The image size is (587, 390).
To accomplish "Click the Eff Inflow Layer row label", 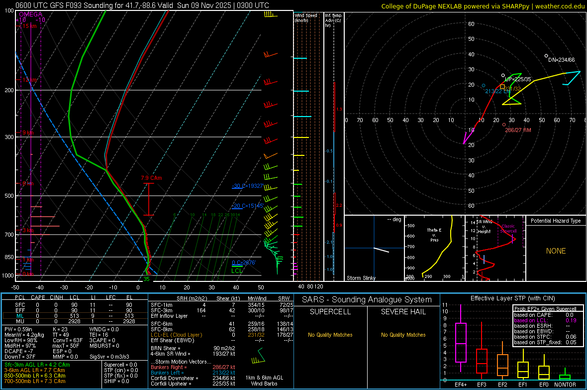I will pyautogui.click(x=169, y=316).
